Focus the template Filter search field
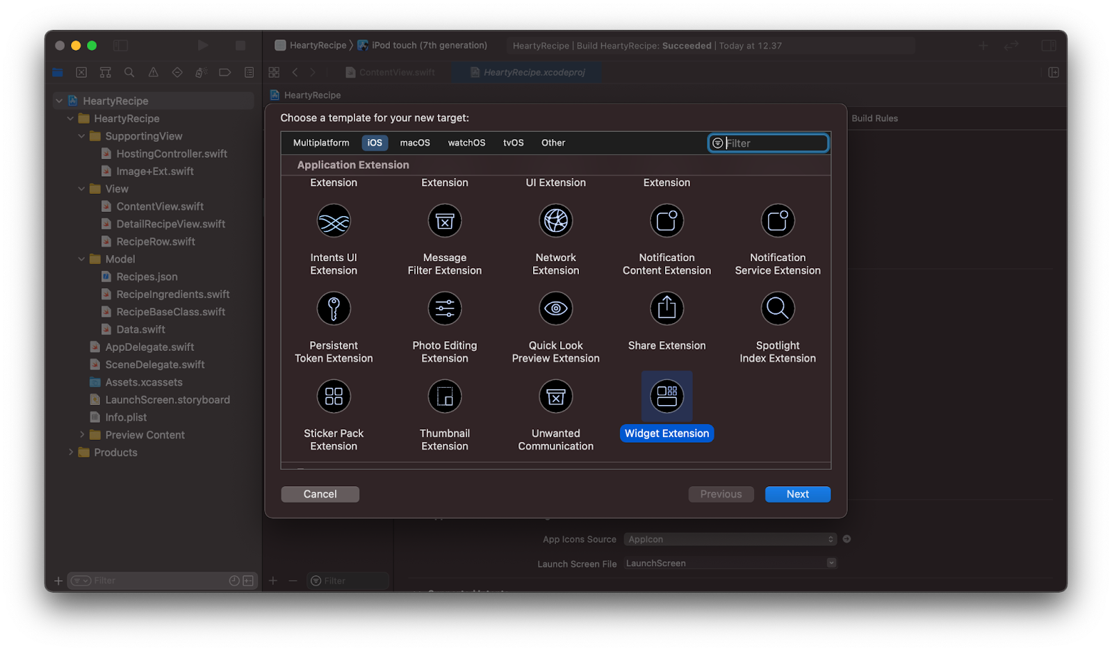 click(769, 143)
